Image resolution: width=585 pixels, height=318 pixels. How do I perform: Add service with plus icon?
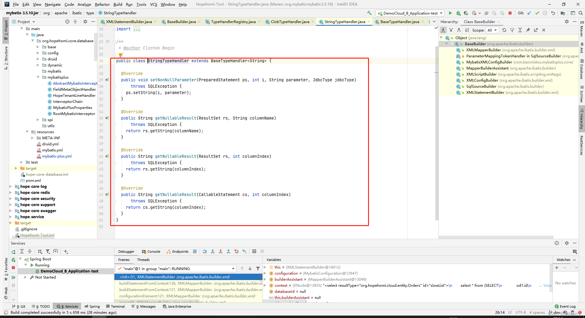click(x=66, y=251)
